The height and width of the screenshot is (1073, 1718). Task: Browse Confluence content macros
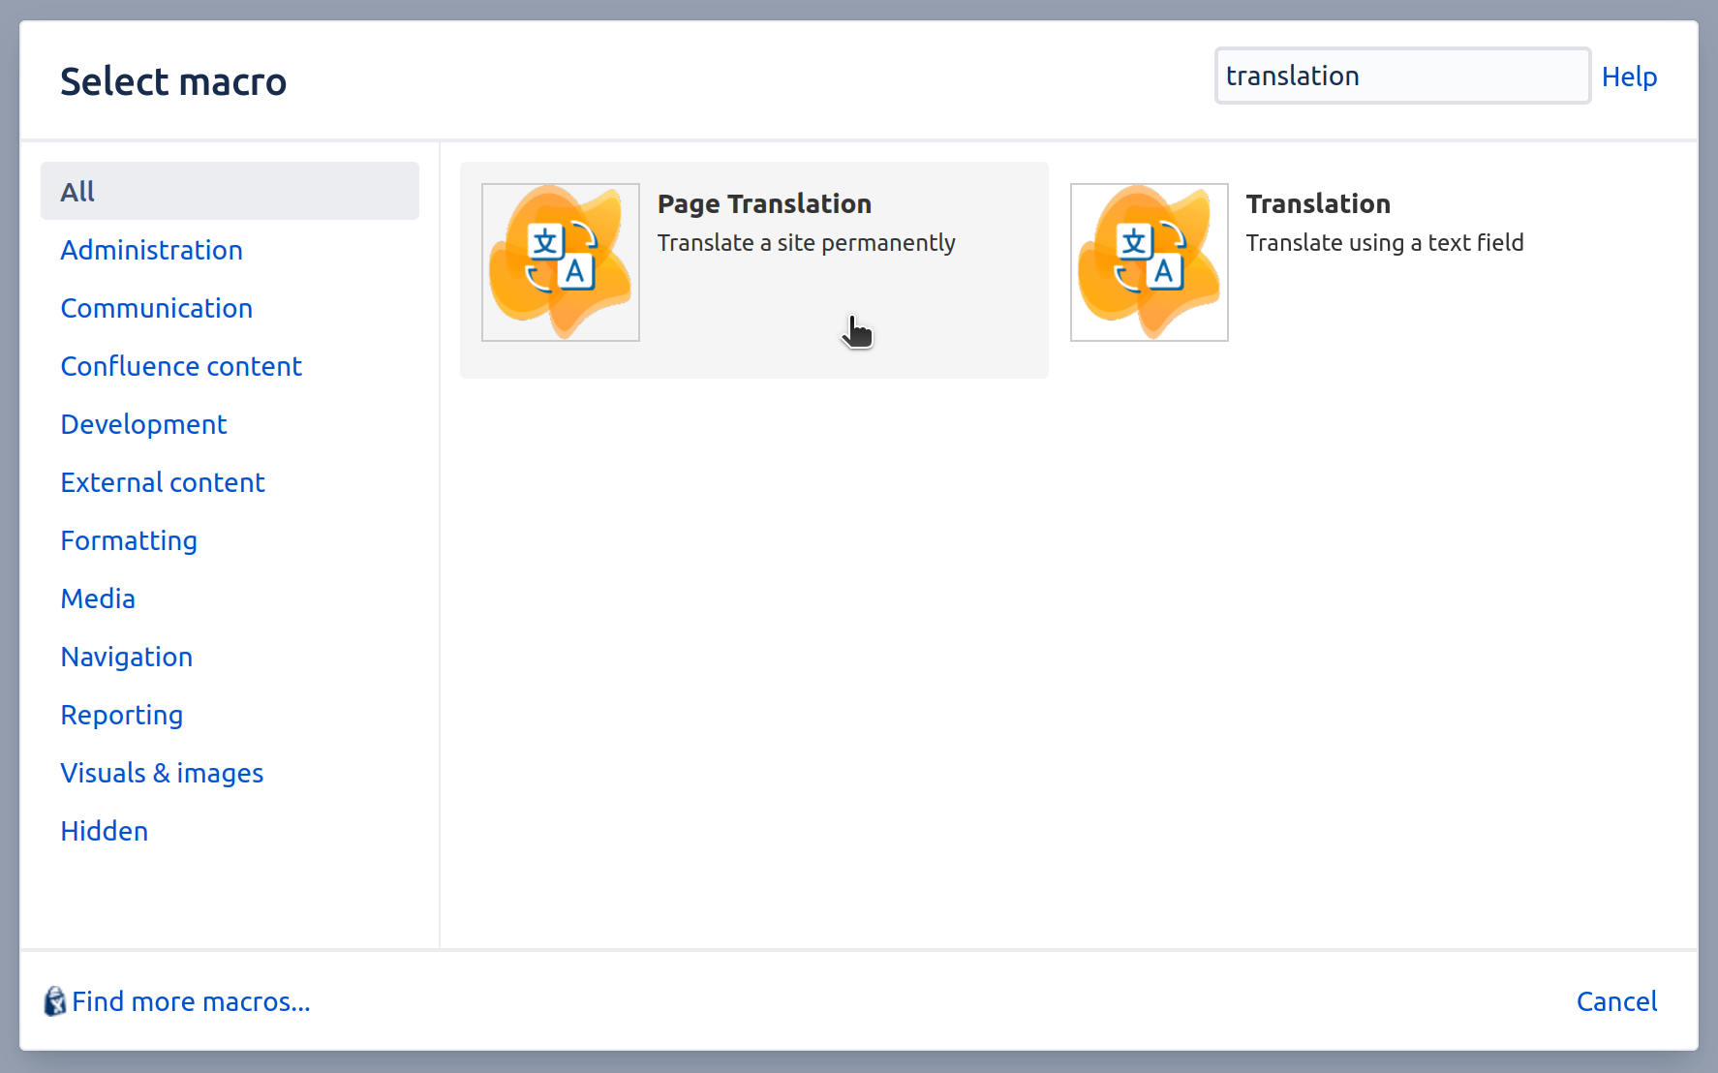(181, 366)
